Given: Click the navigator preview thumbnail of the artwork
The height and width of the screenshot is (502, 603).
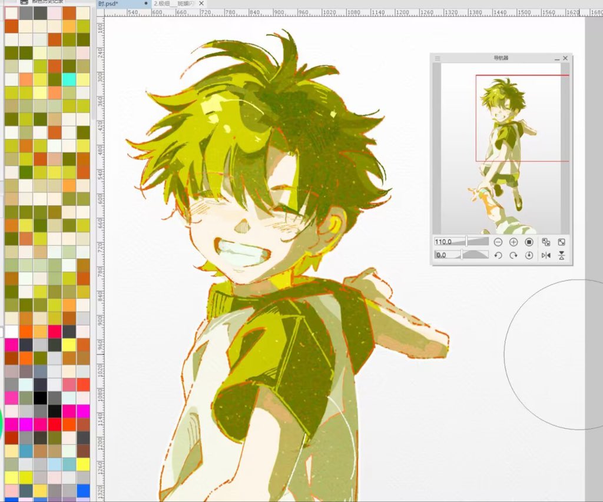Looking at the screenshot, I should pyautogui.click(x=501, y=149).
